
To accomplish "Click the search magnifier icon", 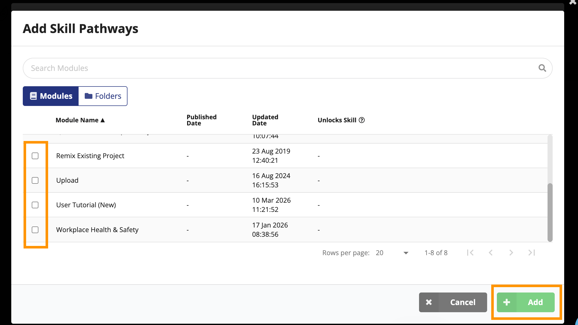I will pyautogui.click(x=542, y=68).
